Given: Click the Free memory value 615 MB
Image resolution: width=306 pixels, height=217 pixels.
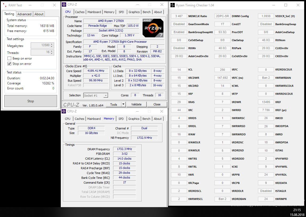Looking at the screenshot, I should pyautogui.click(x=49, y=31).
